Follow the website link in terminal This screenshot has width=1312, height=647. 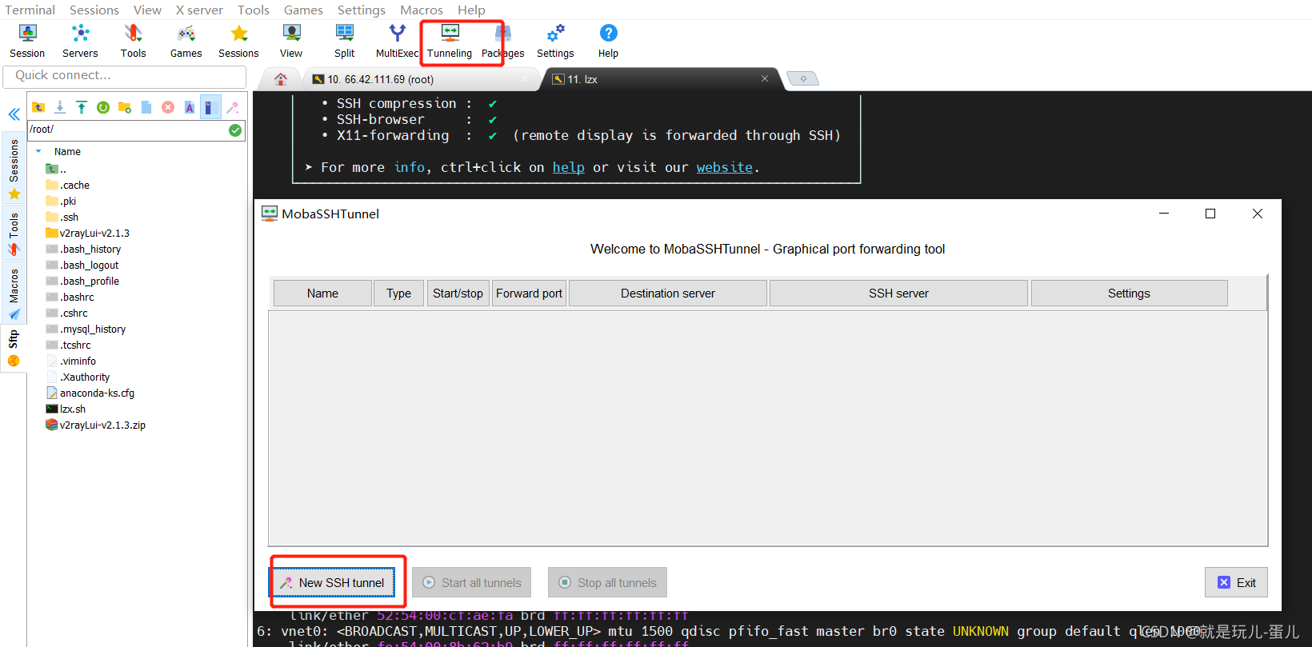pos(724,167)
